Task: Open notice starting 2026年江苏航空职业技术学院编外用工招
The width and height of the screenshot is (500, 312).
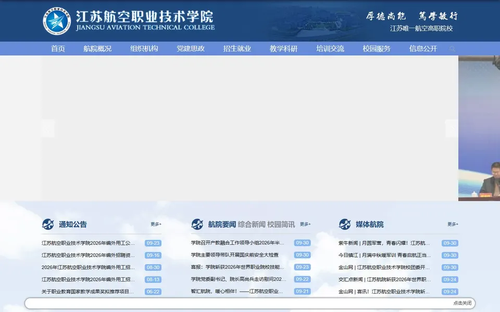Action: point(89,267)
